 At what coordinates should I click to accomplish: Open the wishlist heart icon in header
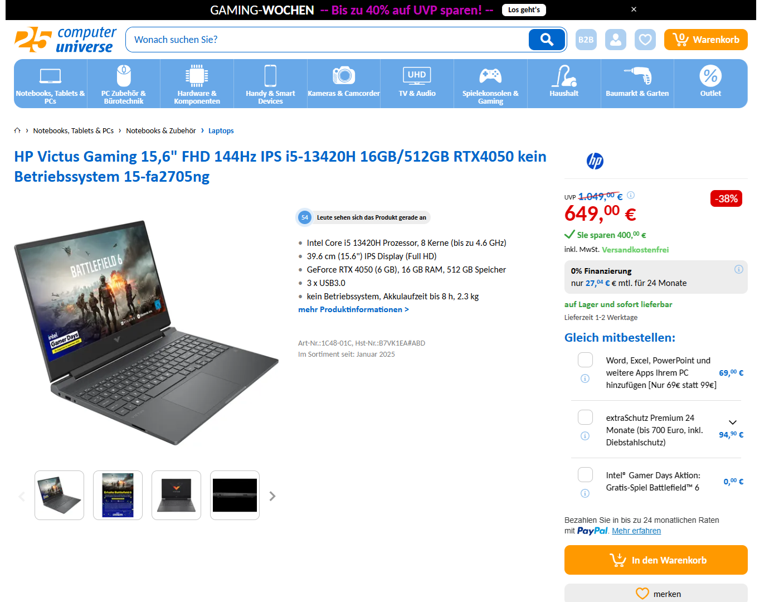[645, 40]
